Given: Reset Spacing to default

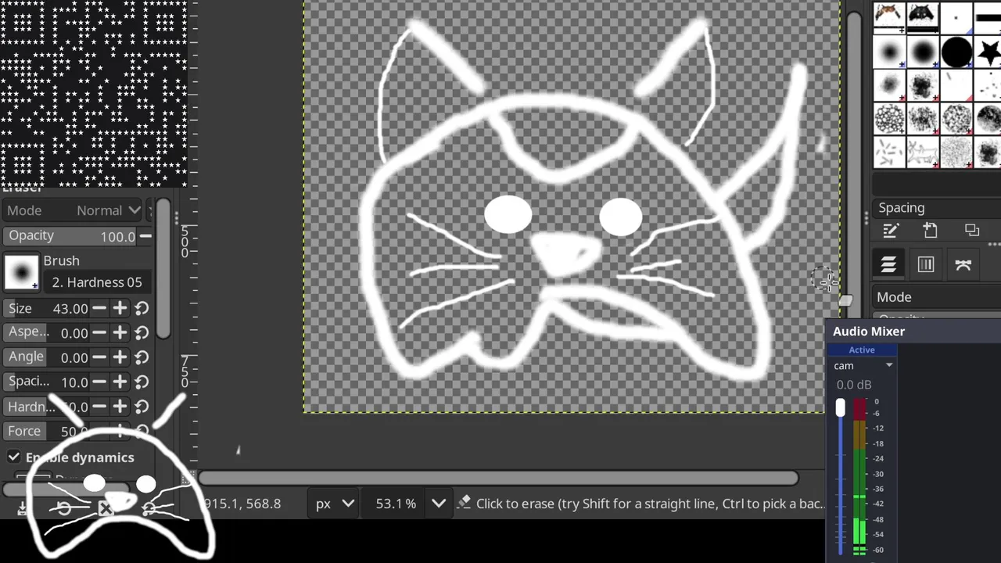Looking at the screenshot, I should (x=142, y=382).
